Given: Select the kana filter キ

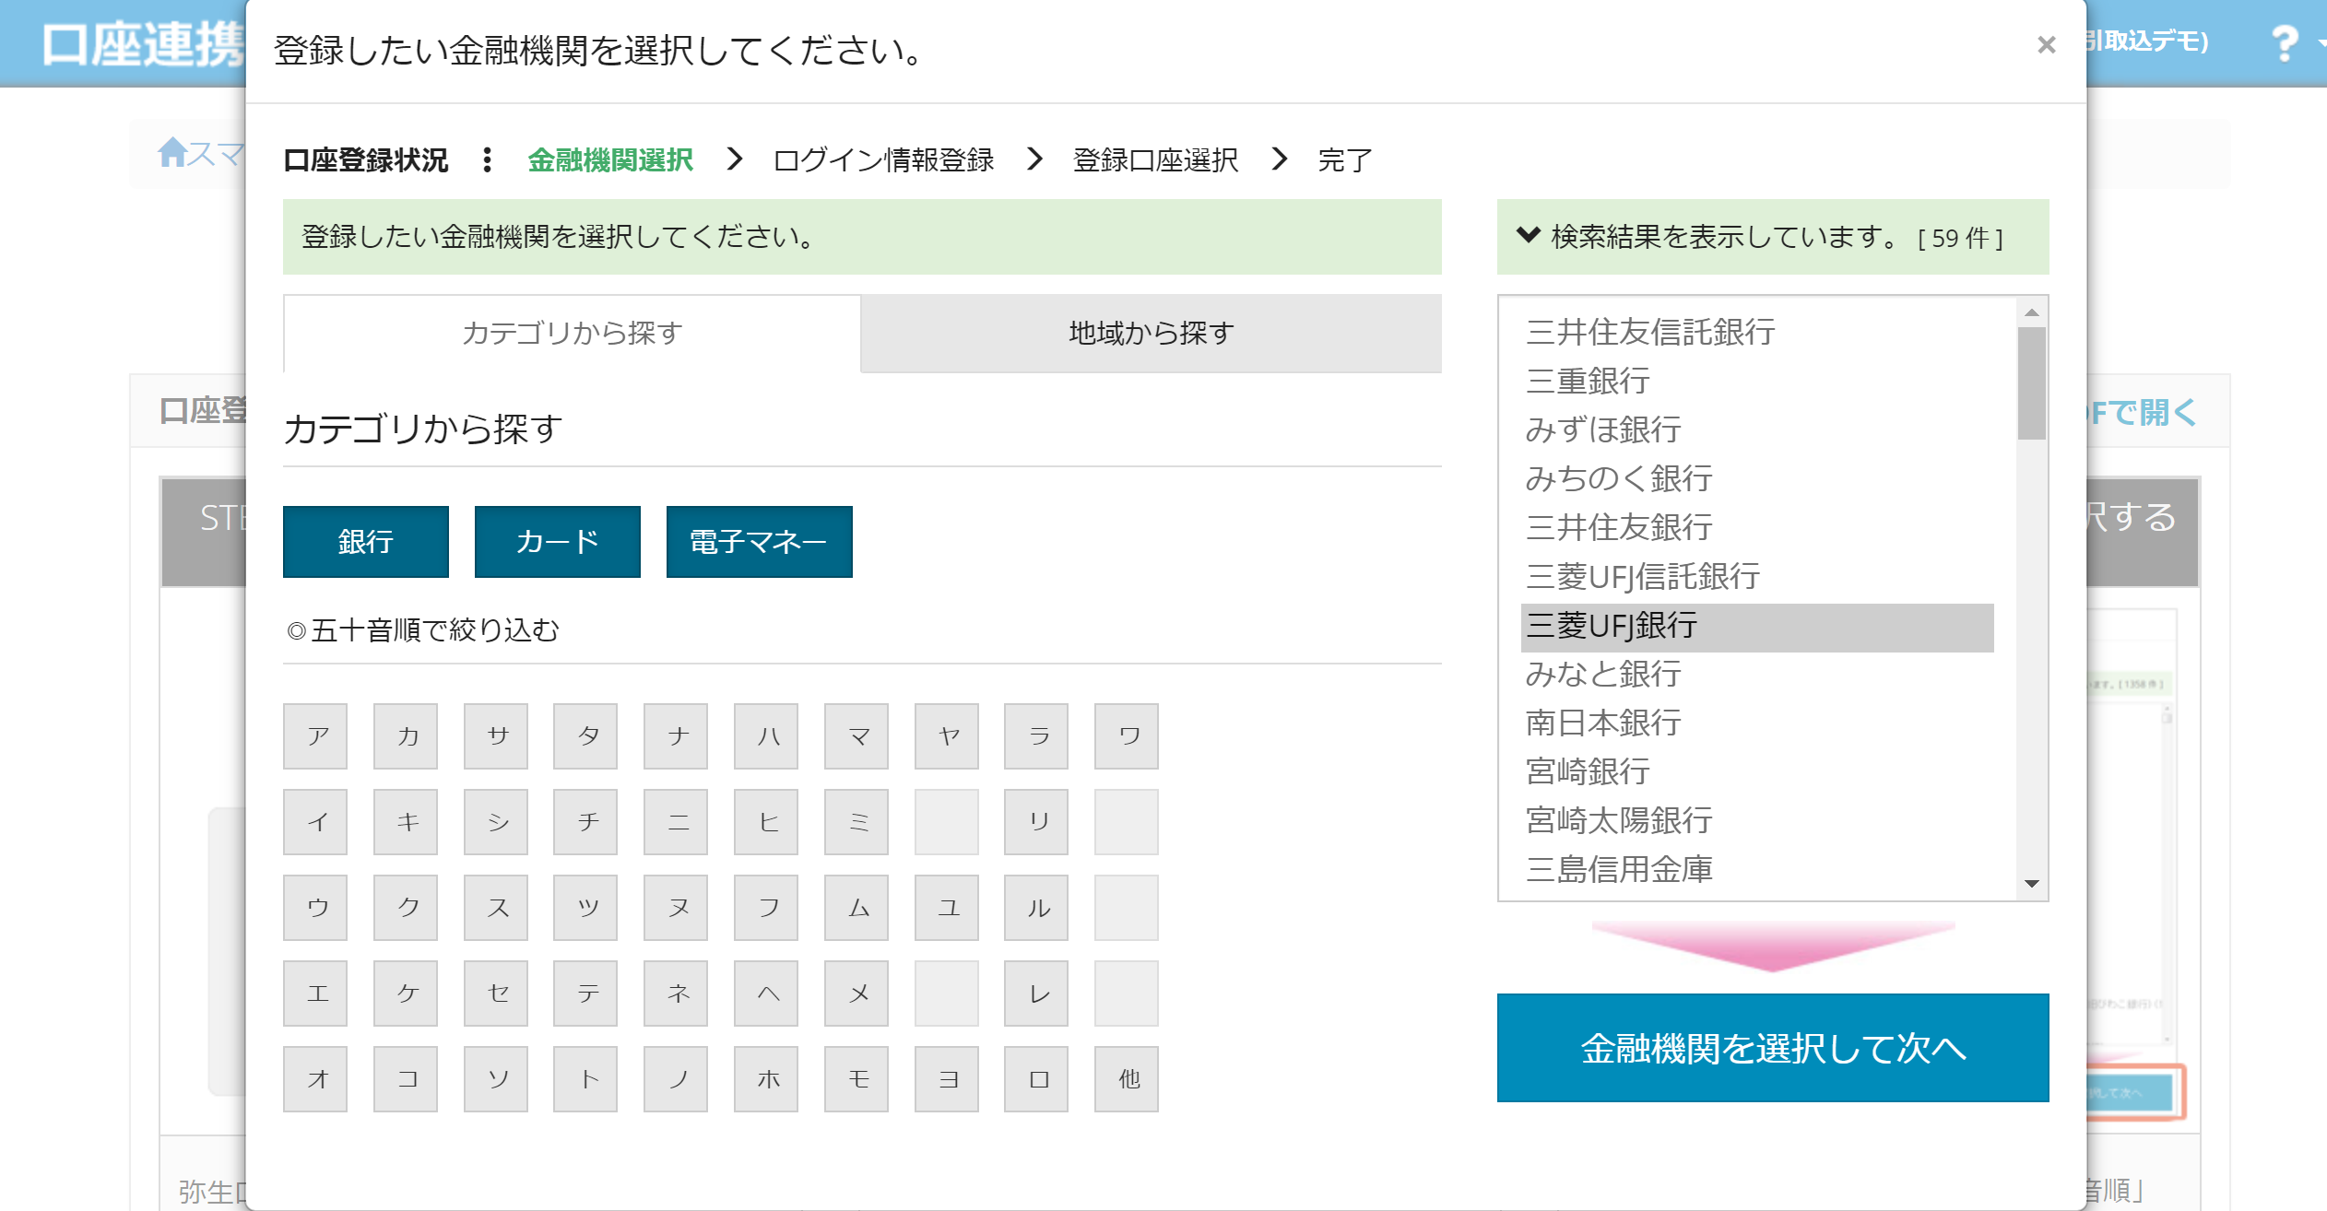Looking at the screenshot, I should 406,822.
